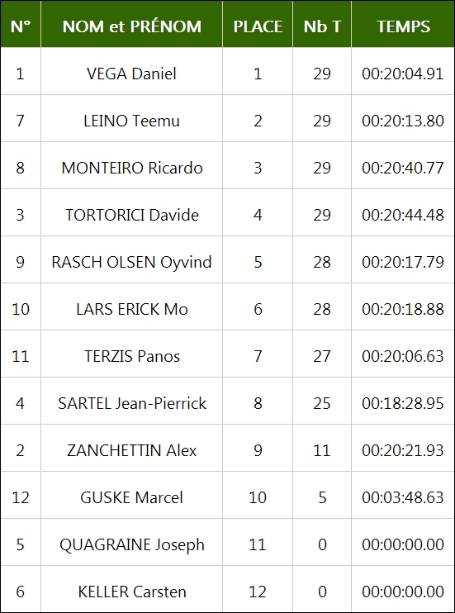
Task: Select the LARS ERICK Mo name cell
Action: click(132, 306)
